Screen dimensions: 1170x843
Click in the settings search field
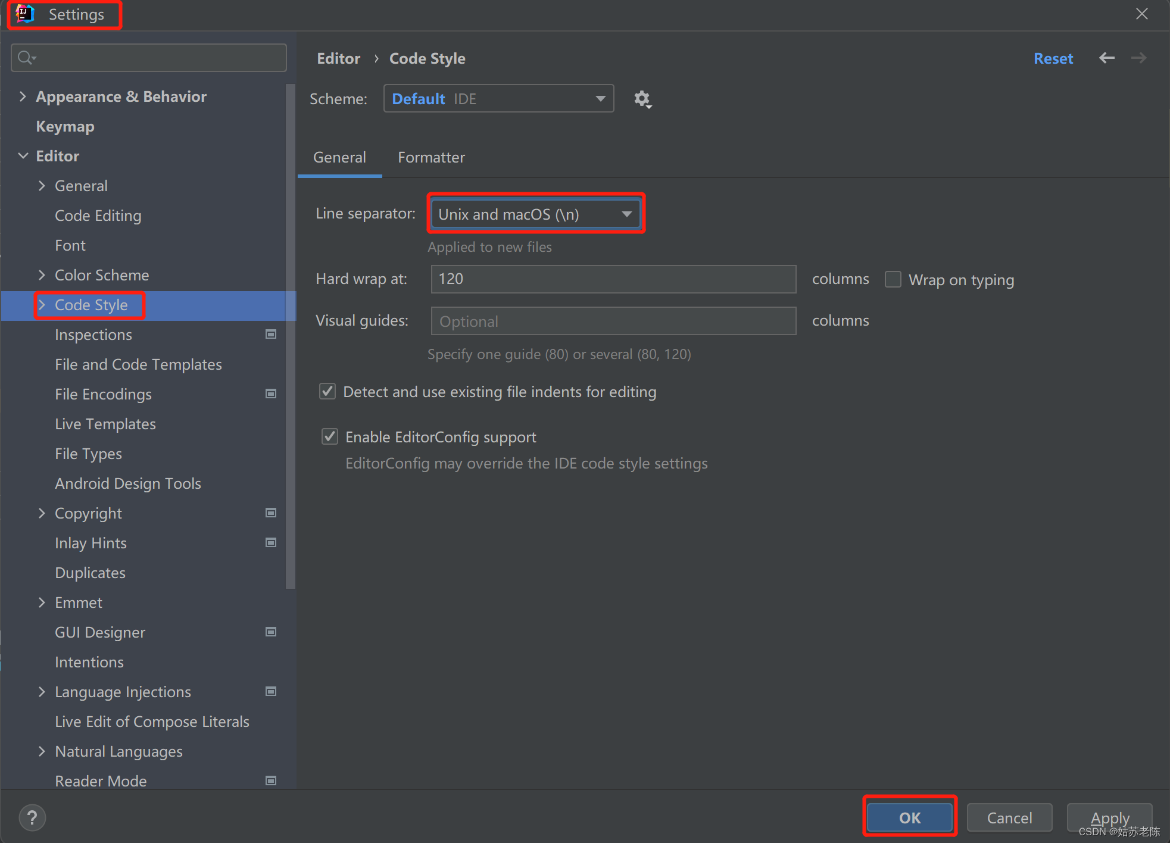point(149,58)
